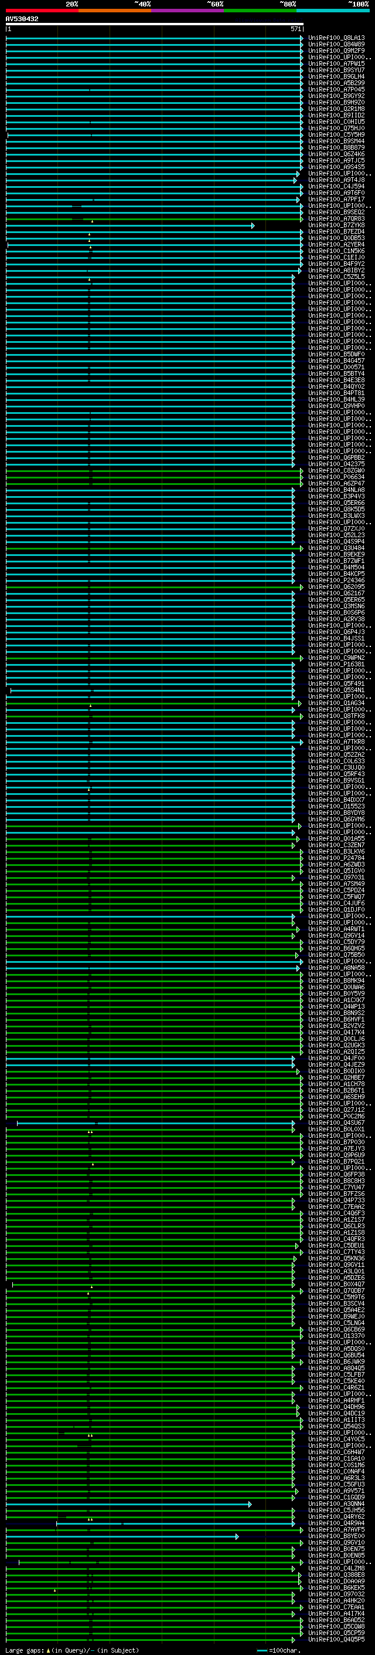Click the red 20% identity color bar
The image size is (375, 1655).
click(x=42, y=11)
